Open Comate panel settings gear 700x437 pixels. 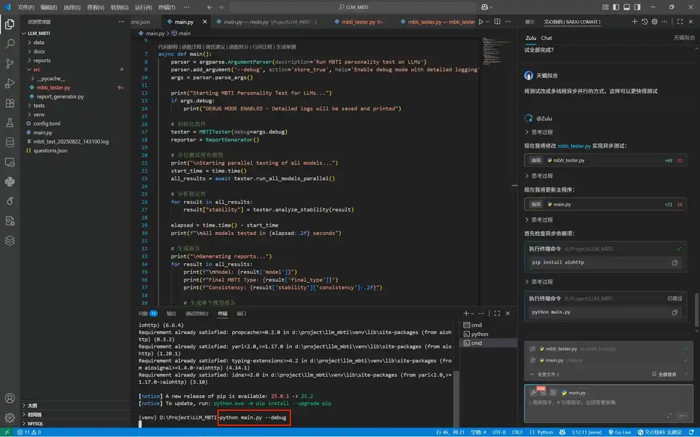[654, 22]
